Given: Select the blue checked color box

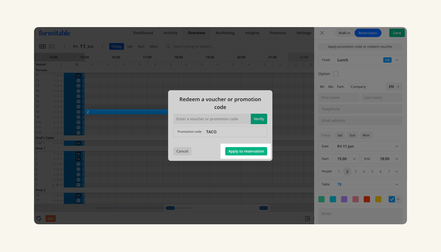Looking at the screenshot, I should [x=392, y=199].
